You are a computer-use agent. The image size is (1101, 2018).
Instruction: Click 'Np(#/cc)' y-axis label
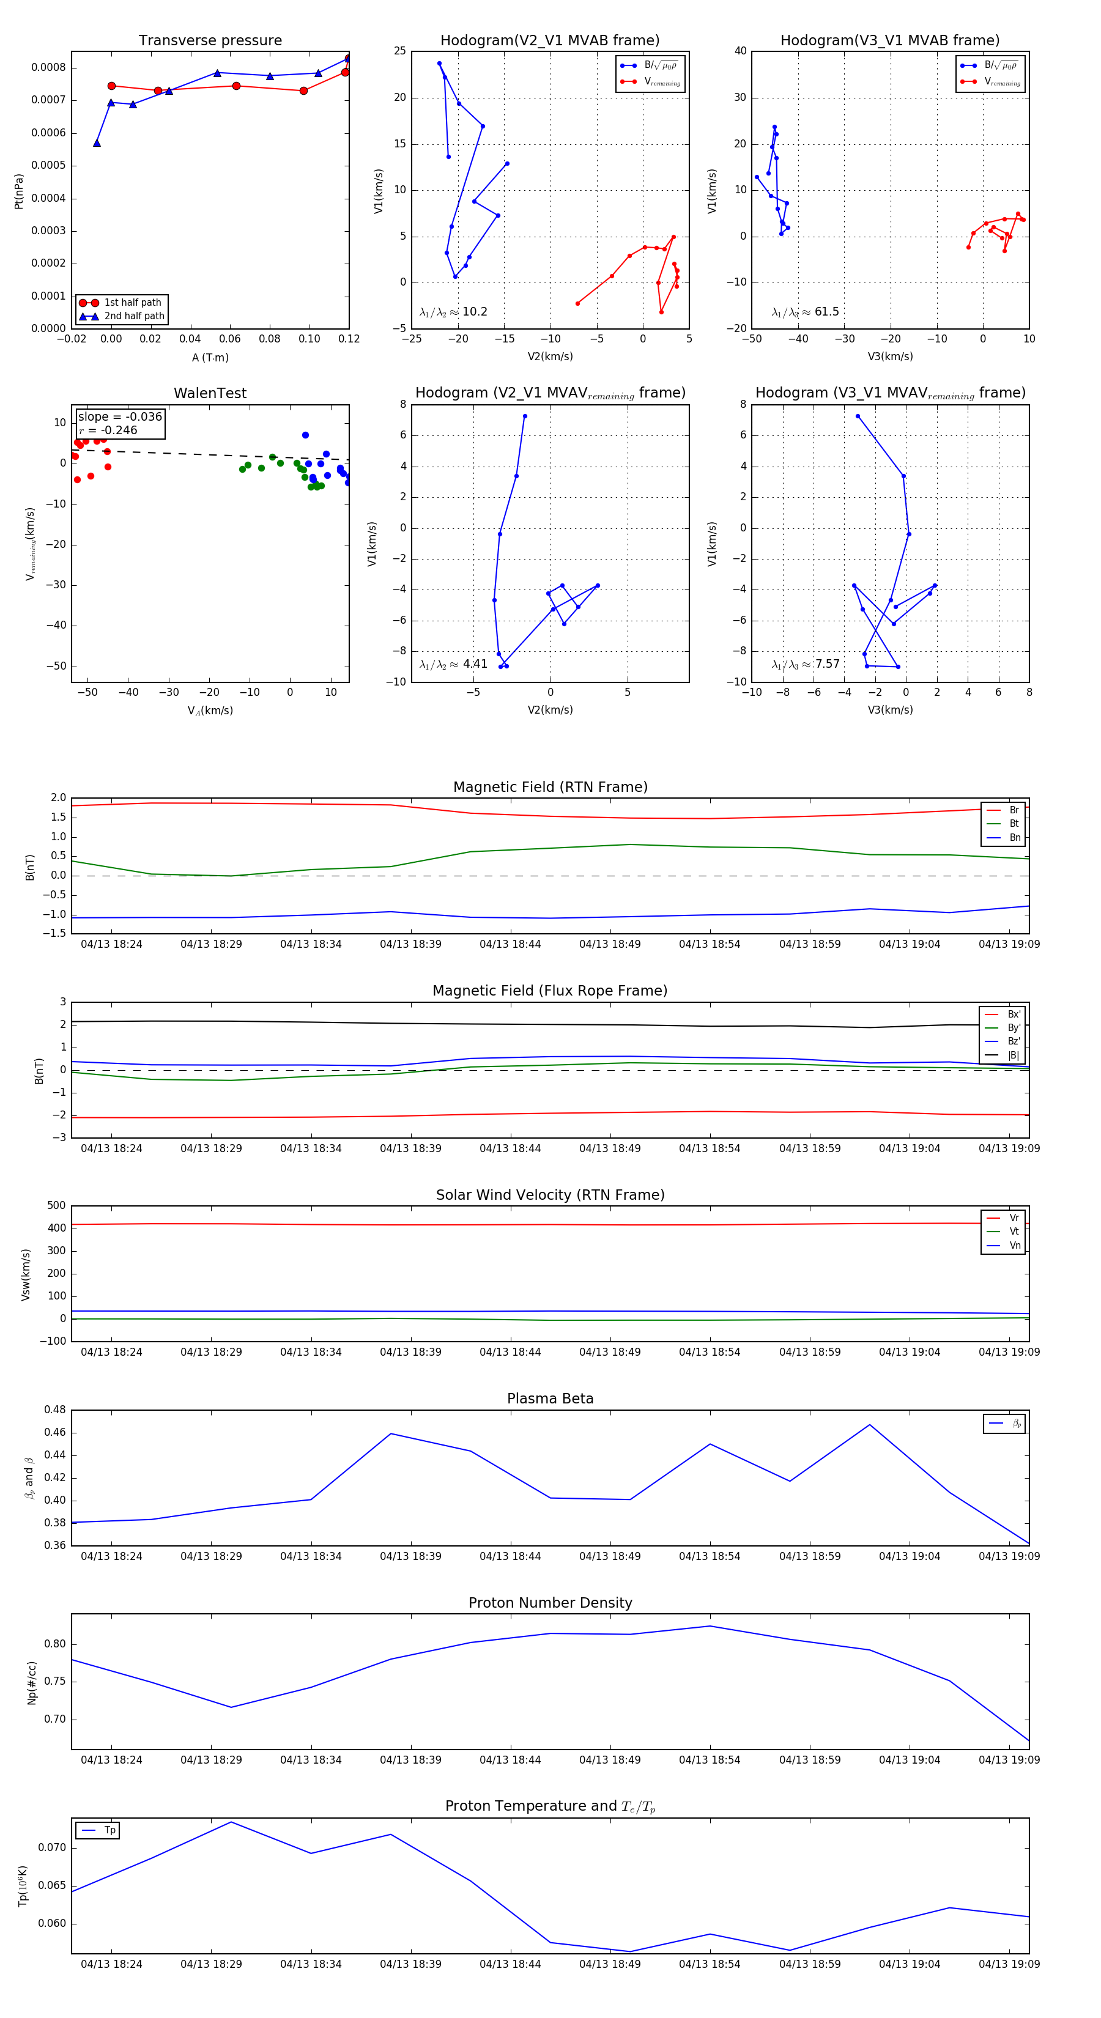click(x=32, y=1682)
